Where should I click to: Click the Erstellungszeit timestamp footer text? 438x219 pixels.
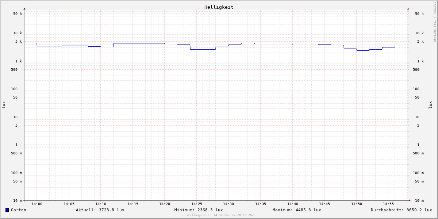219,215
